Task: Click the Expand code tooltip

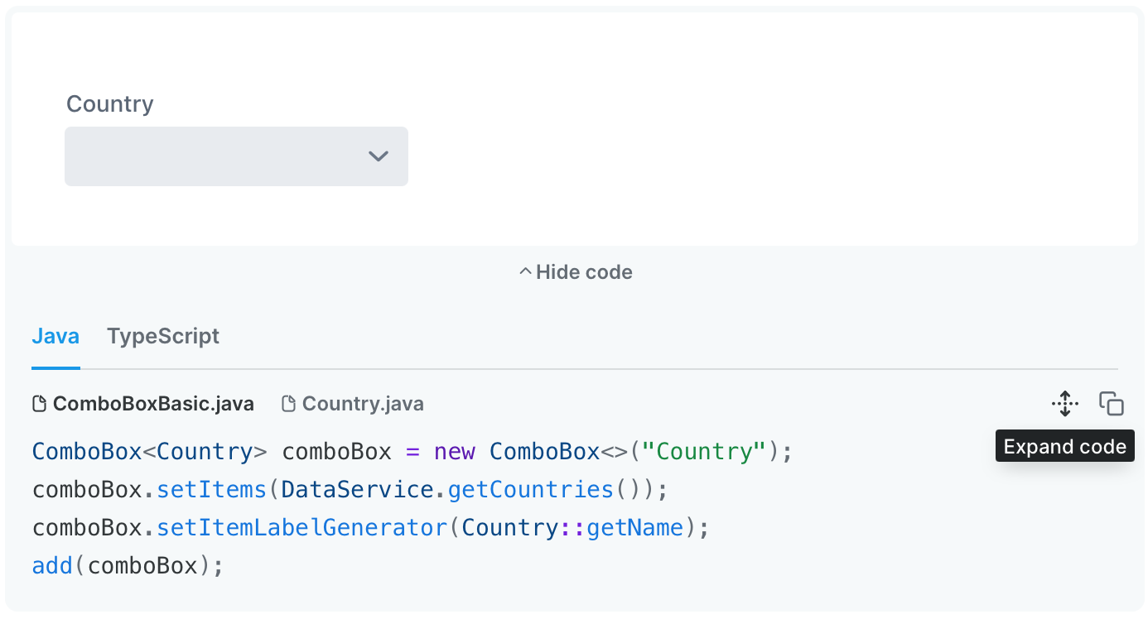Action: tap(1065, 447)
